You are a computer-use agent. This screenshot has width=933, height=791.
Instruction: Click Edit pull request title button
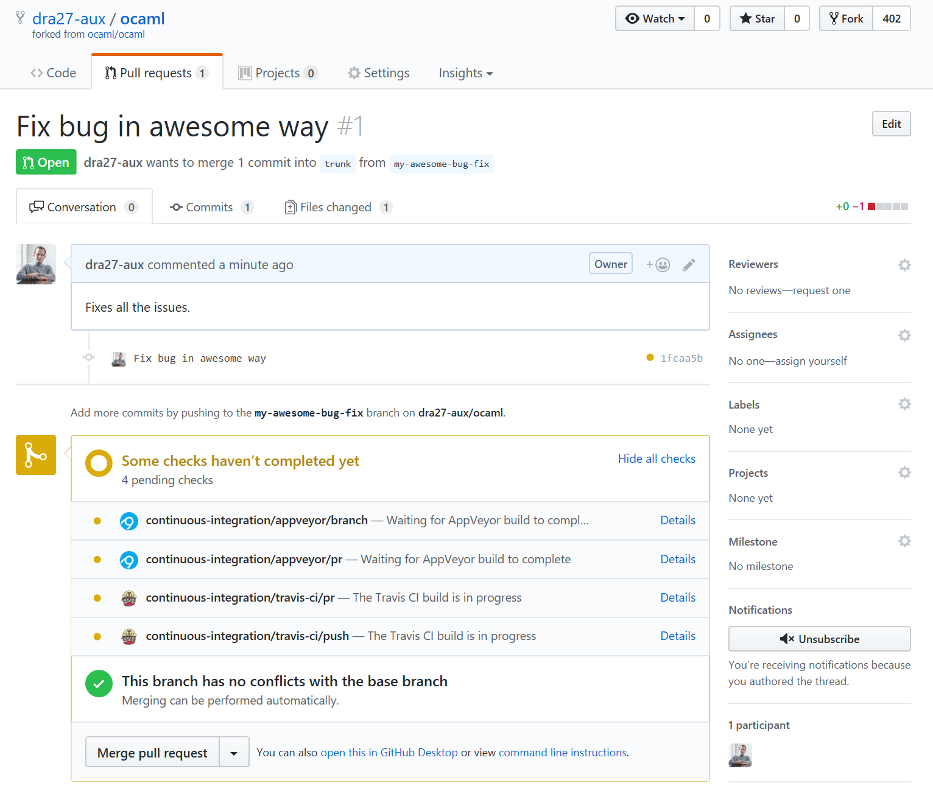[x=892, y=124]
